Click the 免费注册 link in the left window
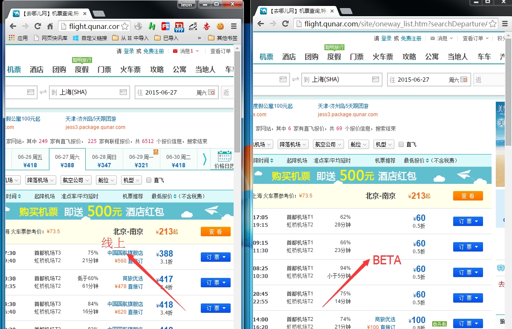This screenshot has width=512, height=329. [153, 51]
